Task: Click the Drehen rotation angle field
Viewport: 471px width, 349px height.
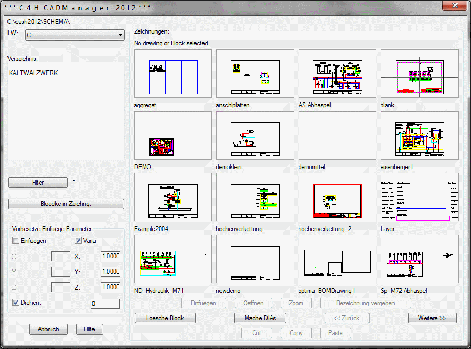Action: (x=105, y=304)
